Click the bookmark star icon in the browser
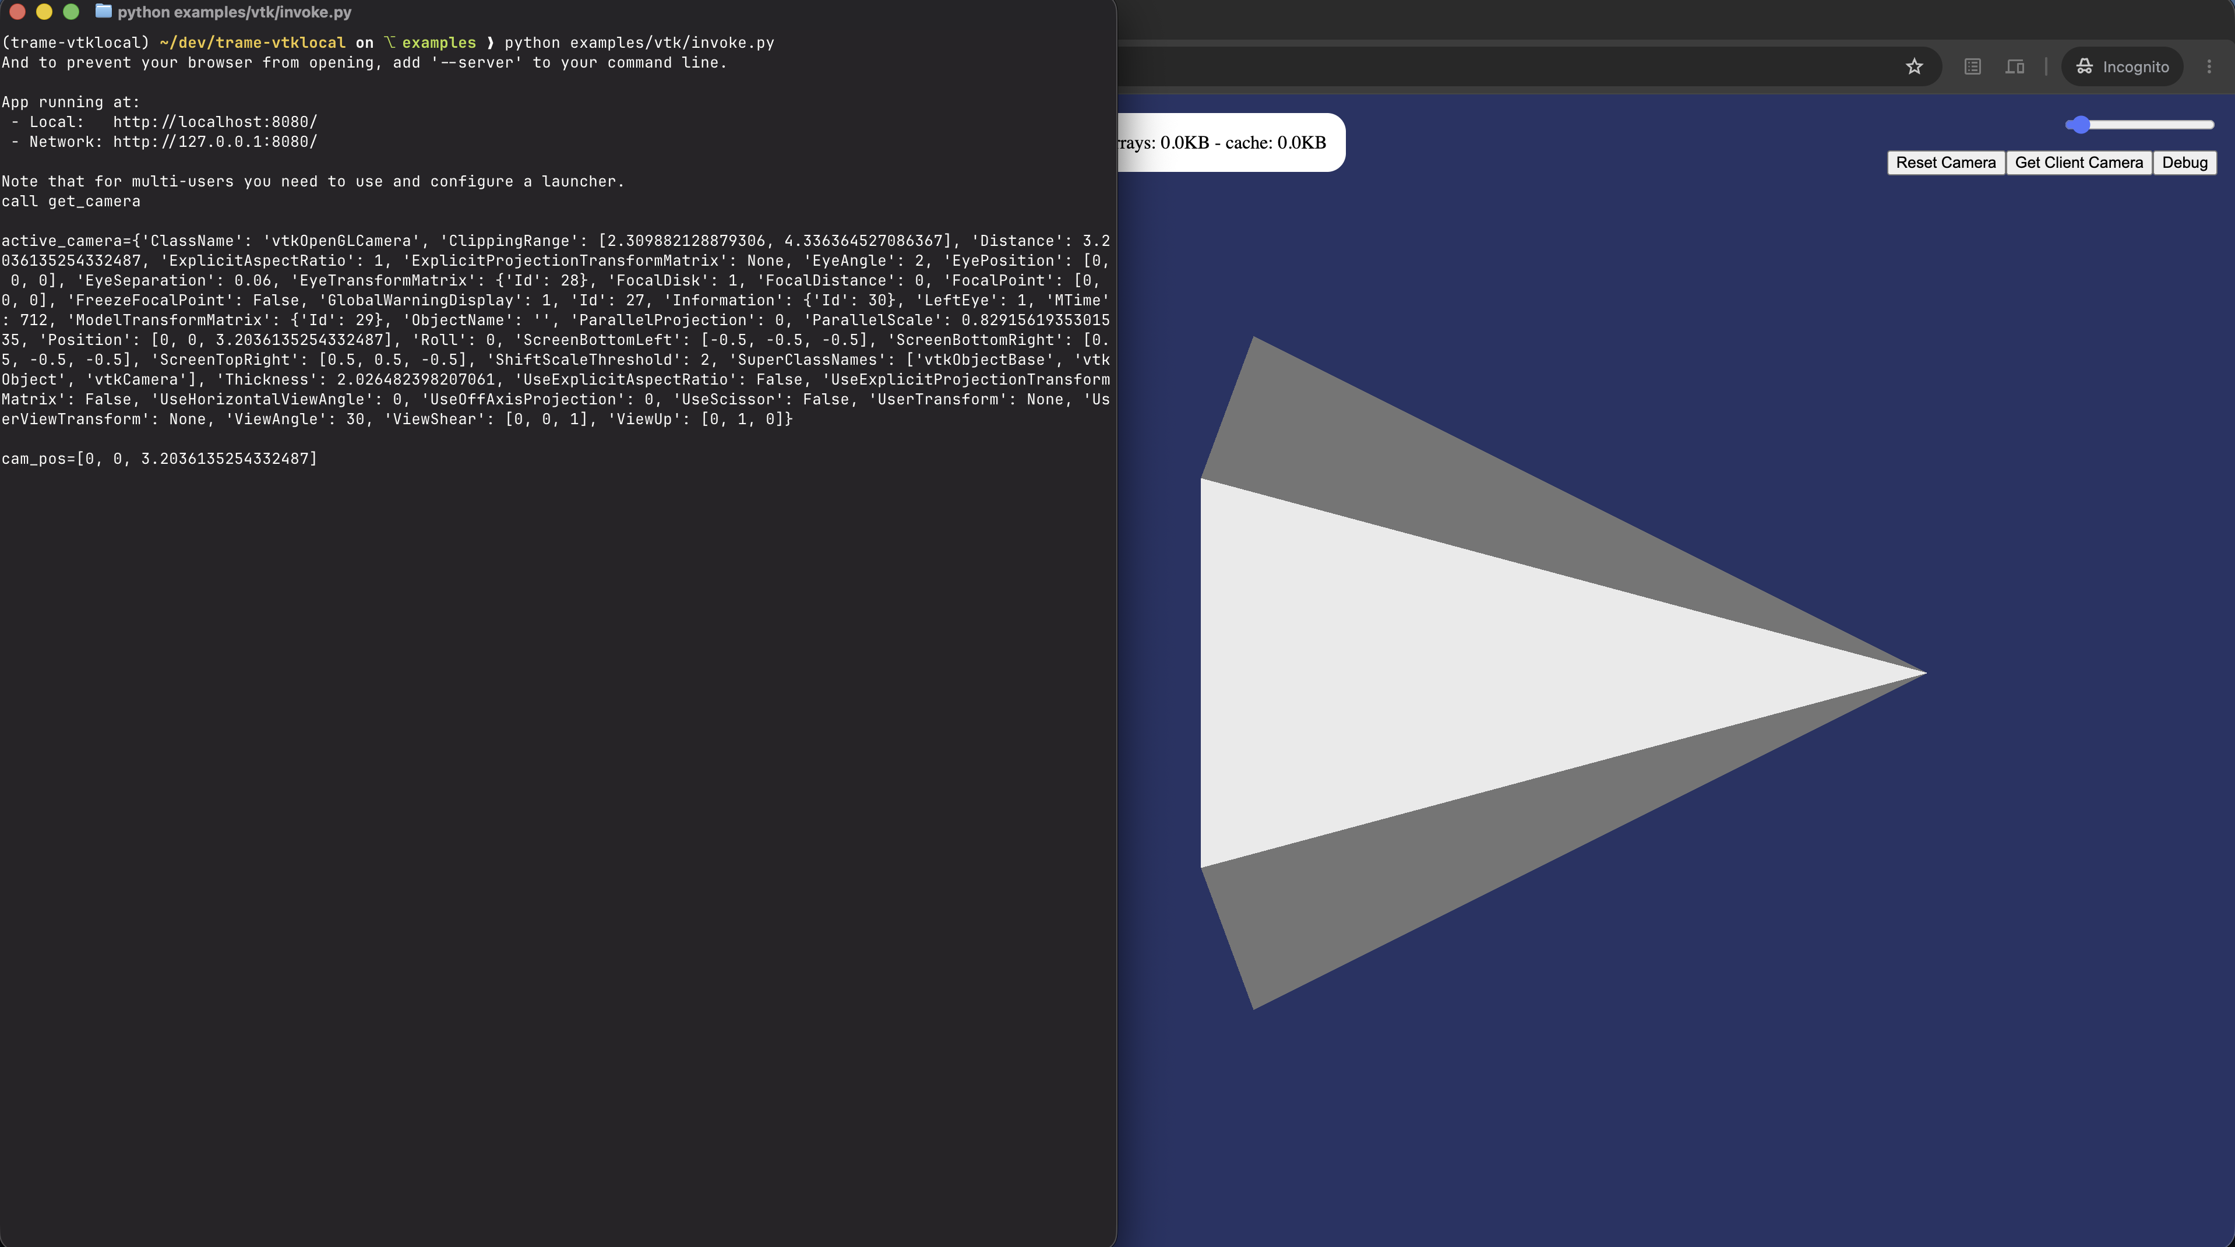Viewport: 2235px width, 1247px height. [1914, 67]
